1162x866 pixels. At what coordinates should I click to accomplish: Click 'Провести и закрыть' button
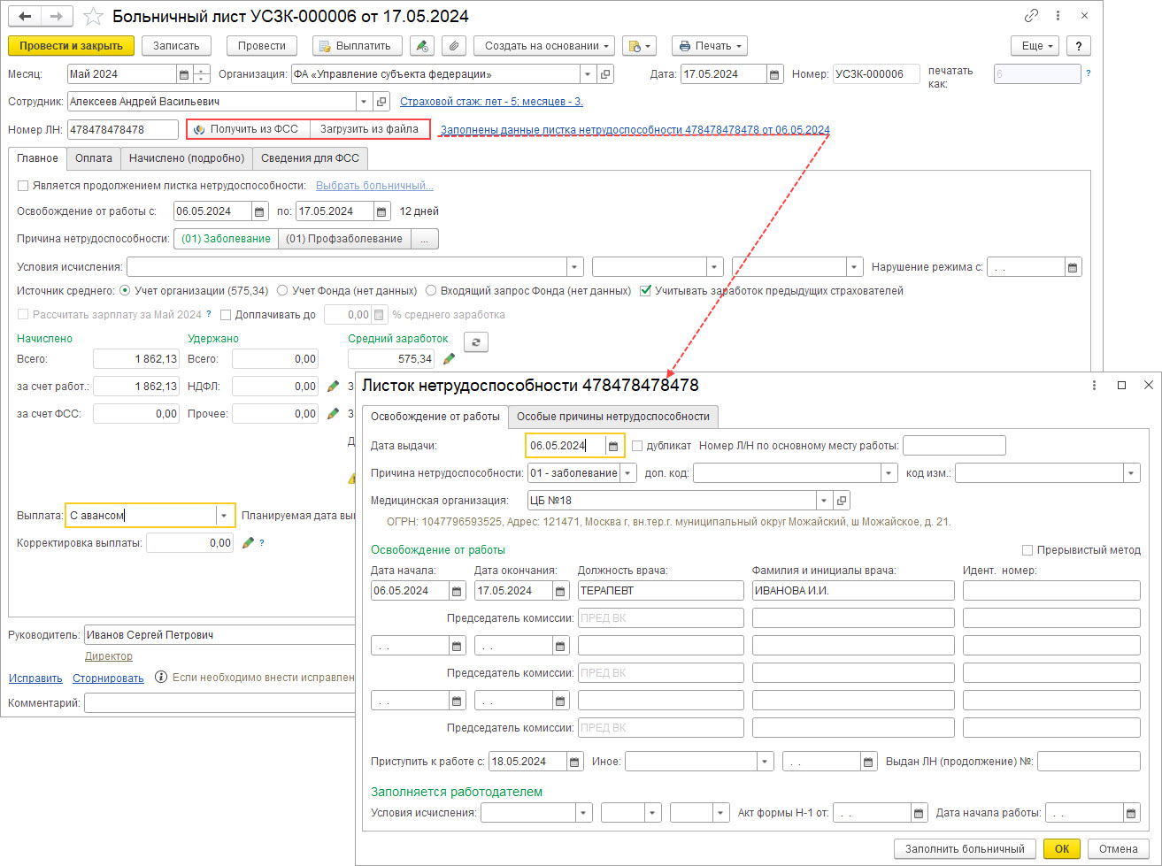pyautogui.click(x=71, y=46)
